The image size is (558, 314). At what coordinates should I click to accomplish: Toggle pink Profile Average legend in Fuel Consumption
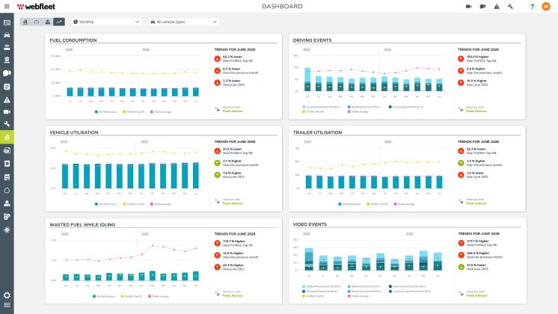click(x=161, y=111)
